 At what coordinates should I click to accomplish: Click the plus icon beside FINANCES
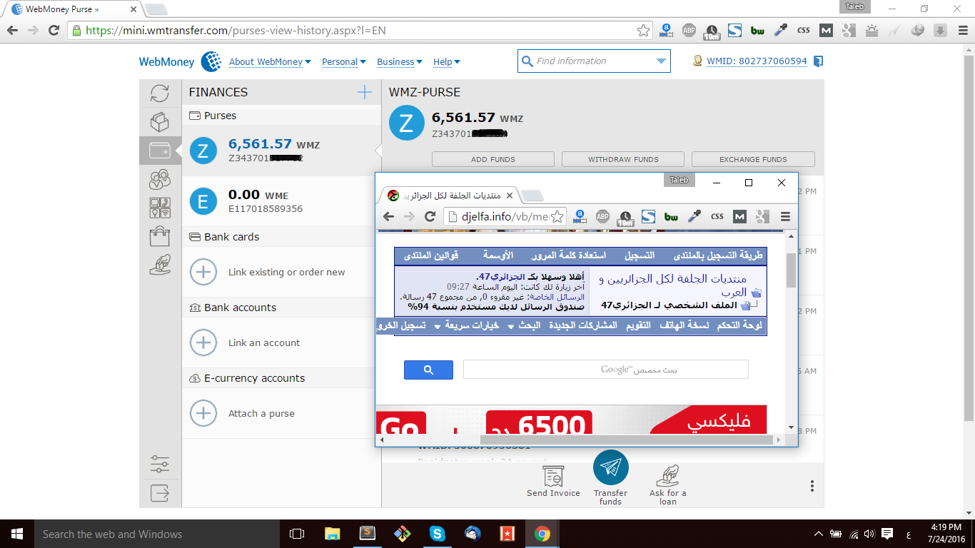pos(364,92)
